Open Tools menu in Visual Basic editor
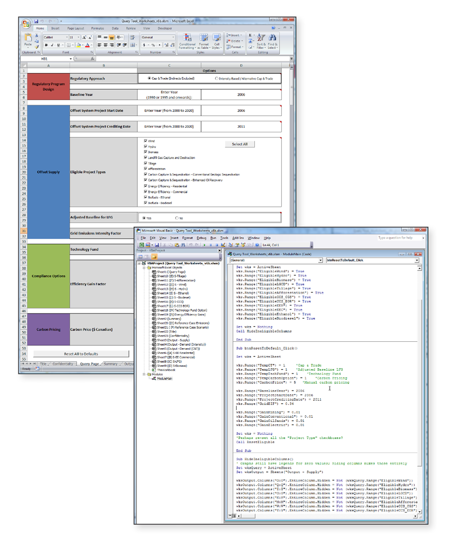The width and height of the screenshot is (453, 537). coord(224,238)
